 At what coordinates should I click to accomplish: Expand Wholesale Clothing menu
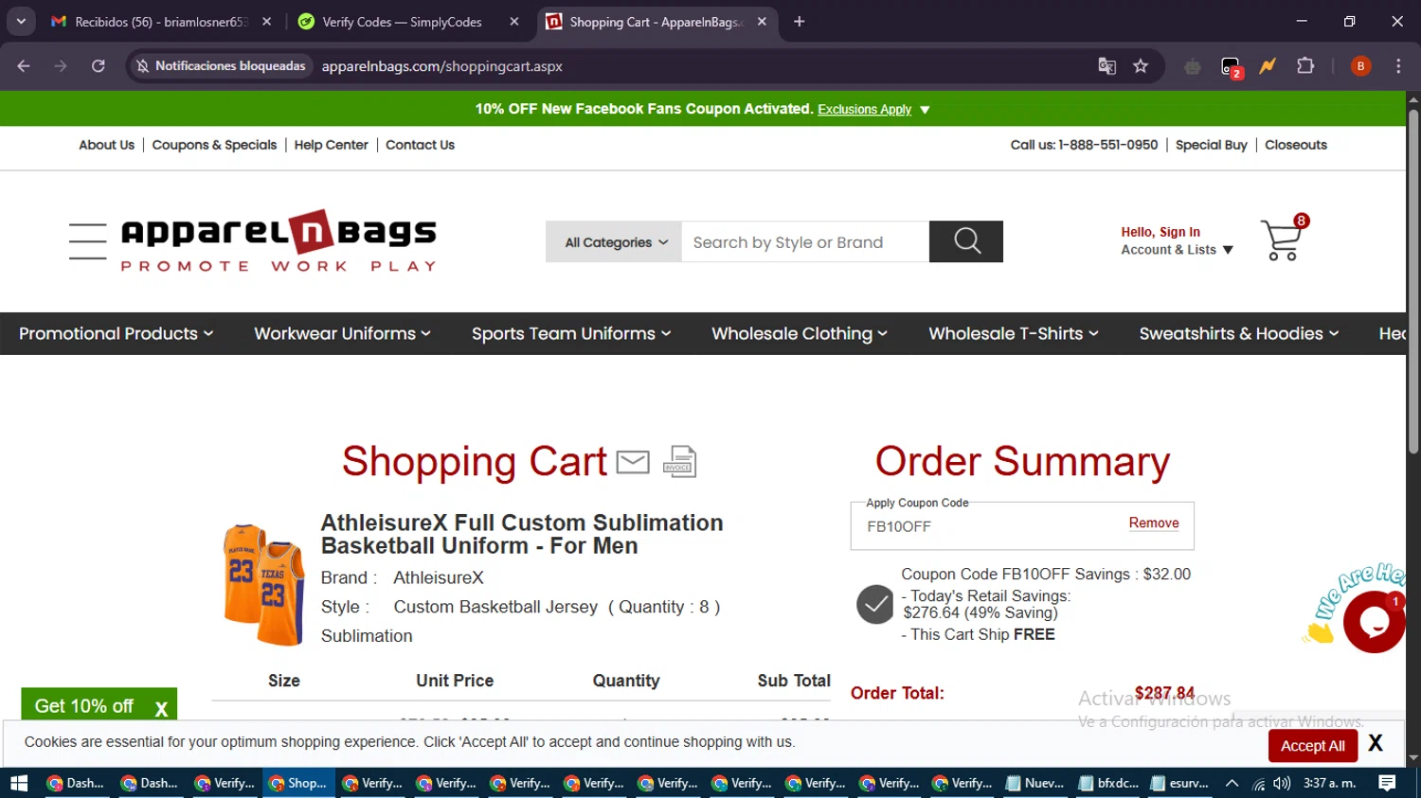[x=800, y=333]
